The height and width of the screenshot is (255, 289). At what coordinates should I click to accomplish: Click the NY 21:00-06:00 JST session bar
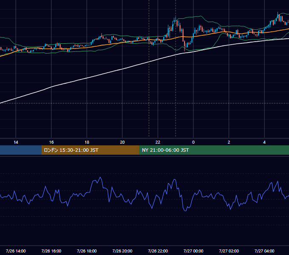click(x=214, y=150)
